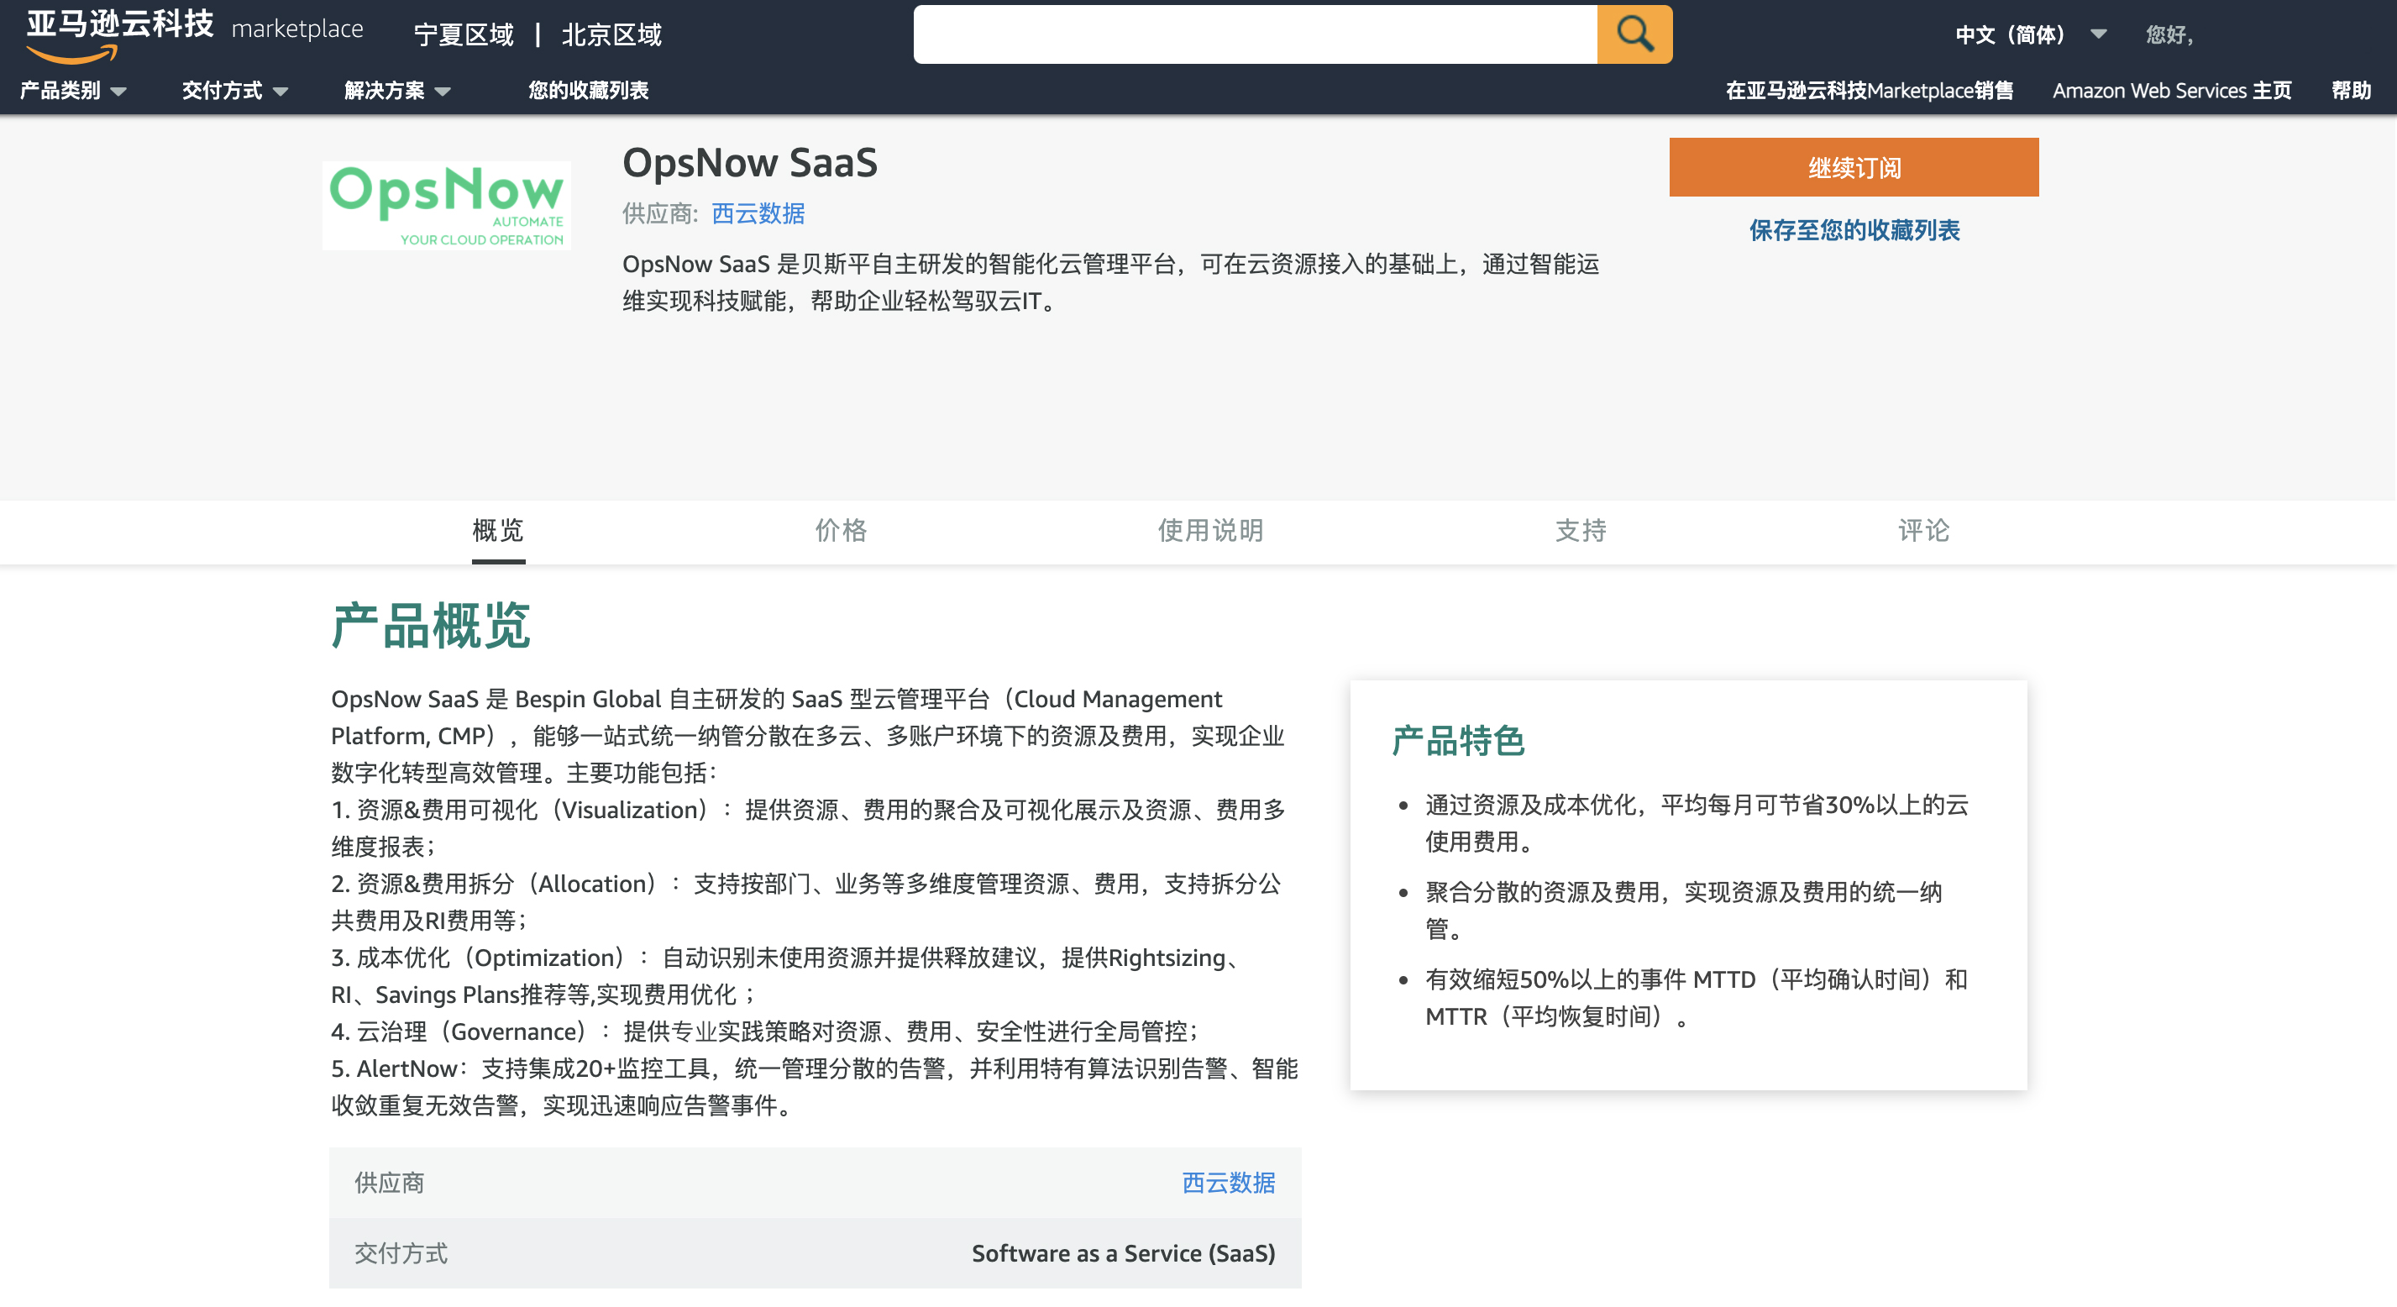Click the Software as a Service (SaaS) value
Screen dimensions: 2397x1307
click(1123, 1253)
